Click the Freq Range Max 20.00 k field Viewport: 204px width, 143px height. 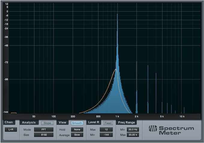(133, 135)
